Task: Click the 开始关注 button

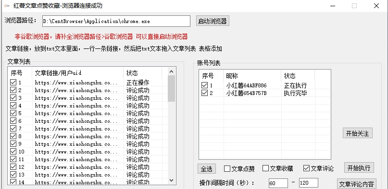Action: [358, 133]
